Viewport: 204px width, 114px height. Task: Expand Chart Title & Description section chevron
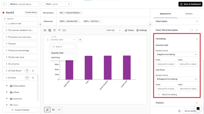click(x=197, y=30)
